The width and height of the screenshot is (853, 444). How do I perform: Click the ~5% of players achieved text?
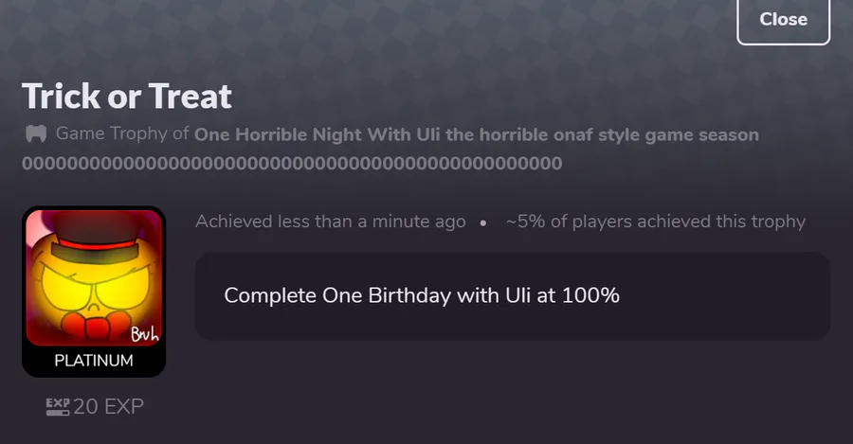[x=656, y=222]
